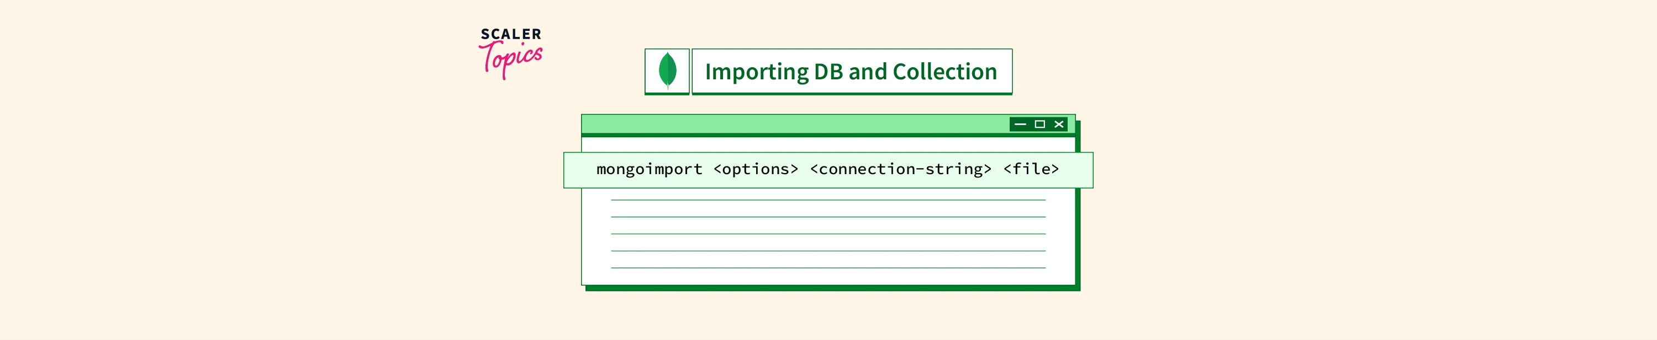Click "DB" in the heading banner
Image resolution: width=1657 pixels, height=340 pixels.
tap(828, 72)
